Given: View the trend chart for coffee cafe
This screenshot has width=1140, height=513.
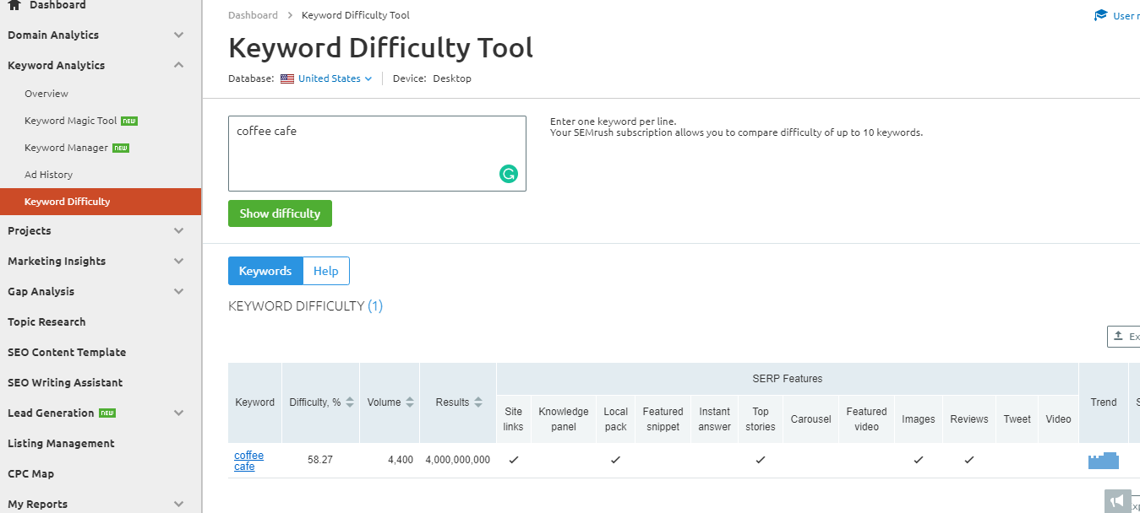Looking at the screenshot, I should (x=1104, y=460).
